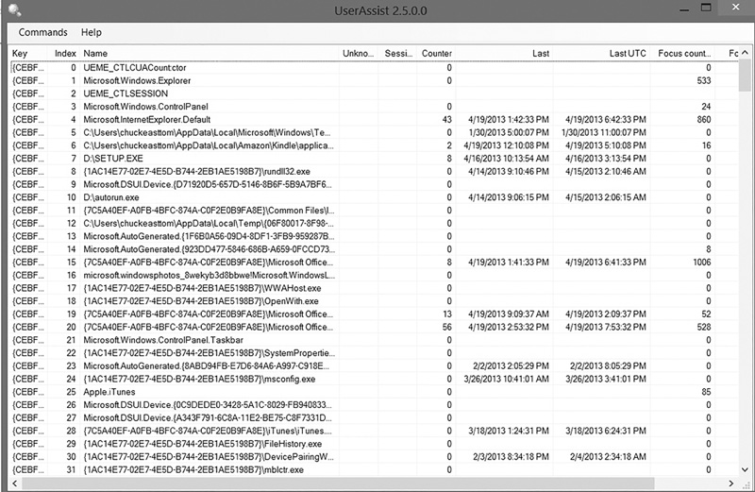Click the horizontal scrollbar left arrow
Image resolution: width=755 pixels, height=492 pixels.
(14, 483)
